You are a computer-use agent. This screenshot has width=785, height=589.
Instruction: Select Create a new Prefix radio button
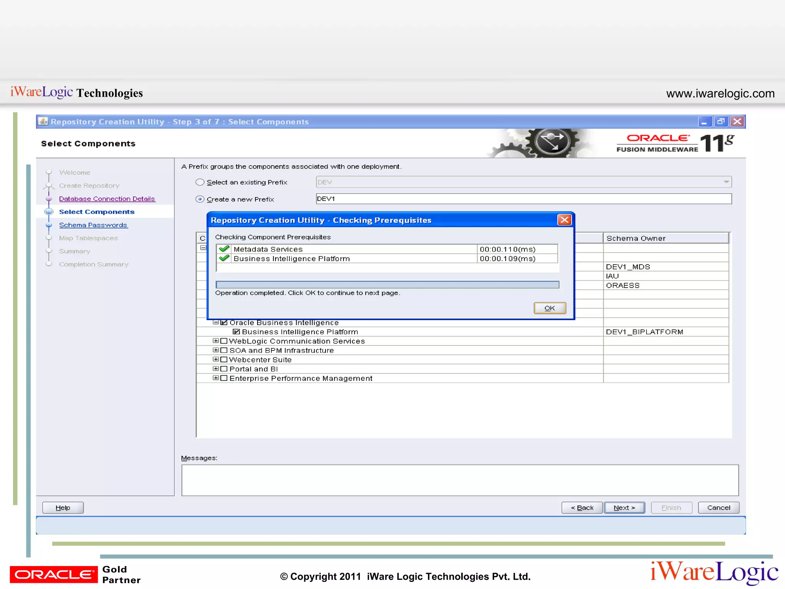(200, 199)
